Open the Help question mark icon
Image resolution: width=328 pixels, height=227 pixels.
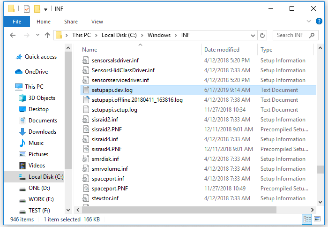click(x=319, y=22)
